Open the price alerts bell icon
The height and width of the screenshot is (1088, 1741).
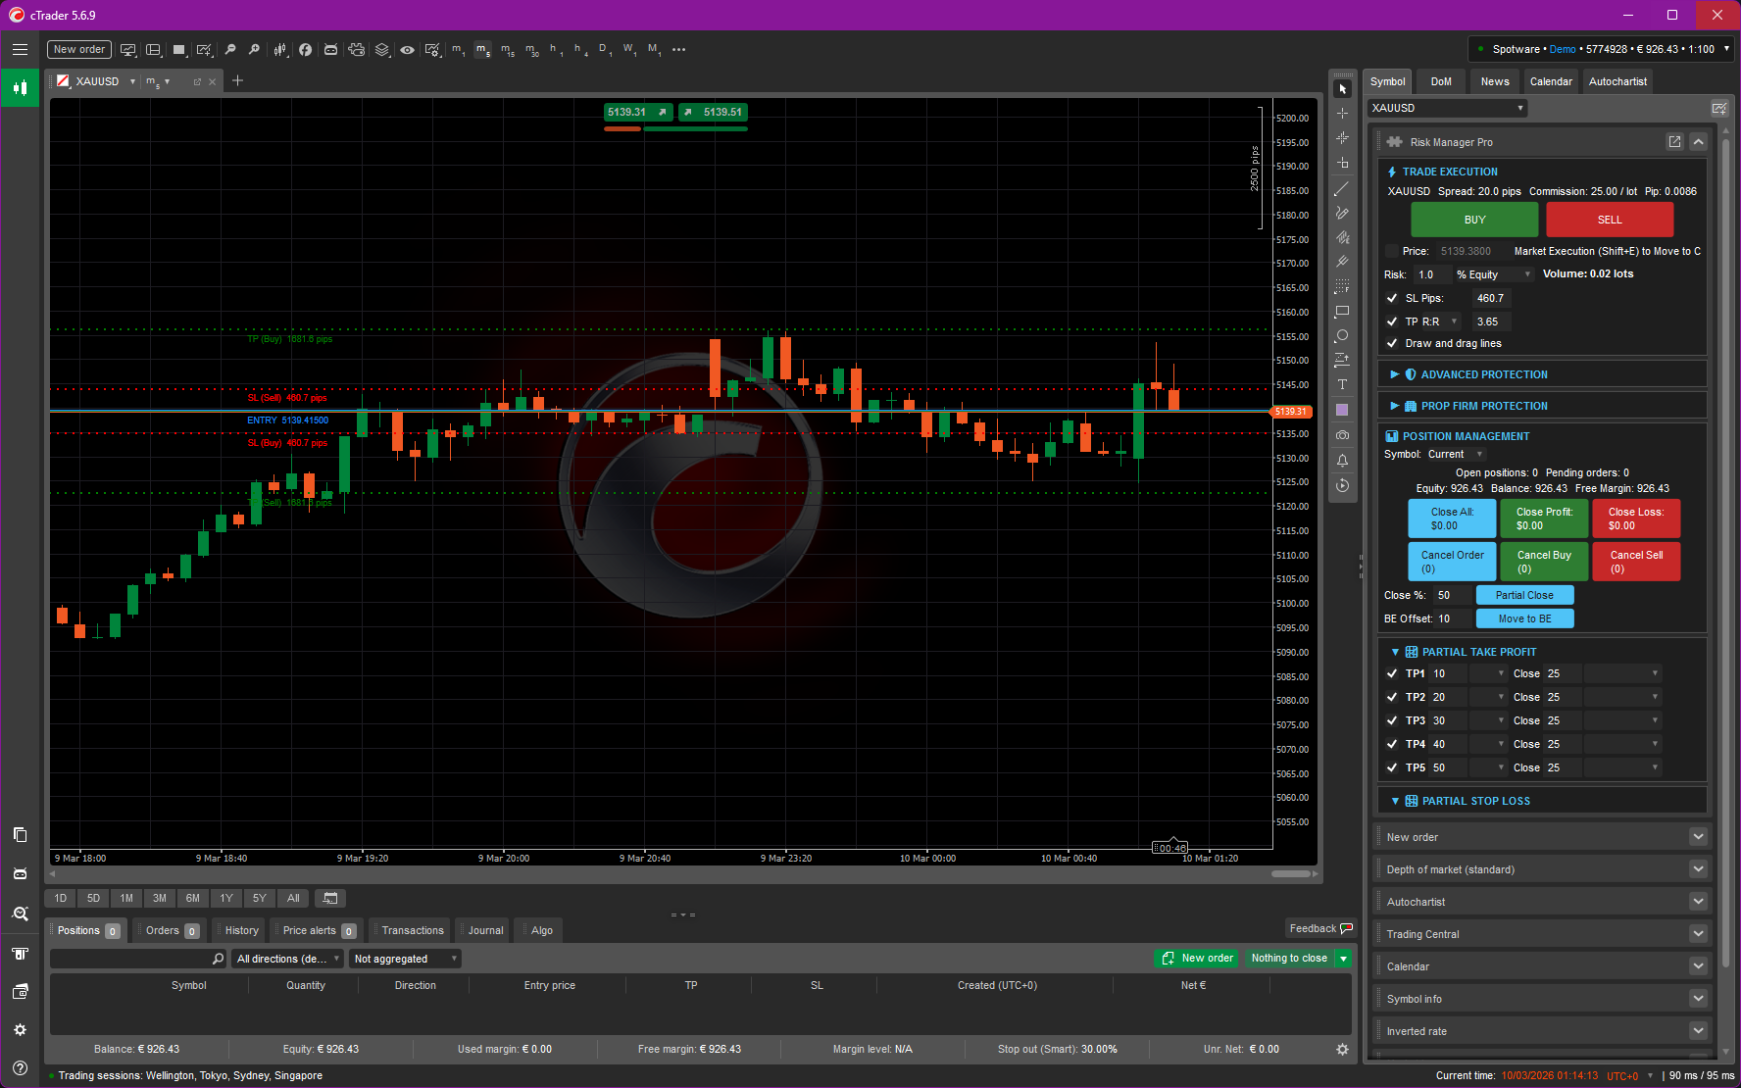[x=1343, y=460]
